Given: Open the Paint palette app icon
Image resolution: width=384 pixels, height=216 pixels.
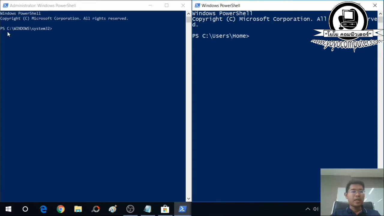Looking at the screenshot, I should [x=113, y=209].
